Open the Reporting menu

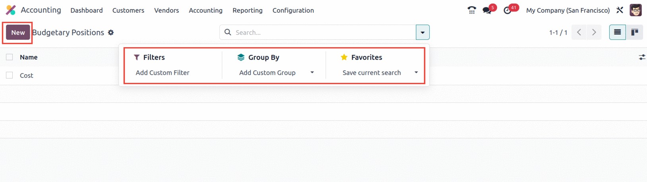click(x=247, y=10)
